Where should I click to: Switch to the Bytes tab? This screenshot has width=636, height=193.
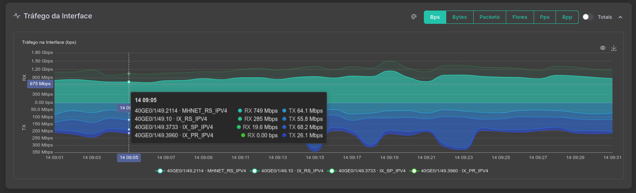[x=460, y=17]
